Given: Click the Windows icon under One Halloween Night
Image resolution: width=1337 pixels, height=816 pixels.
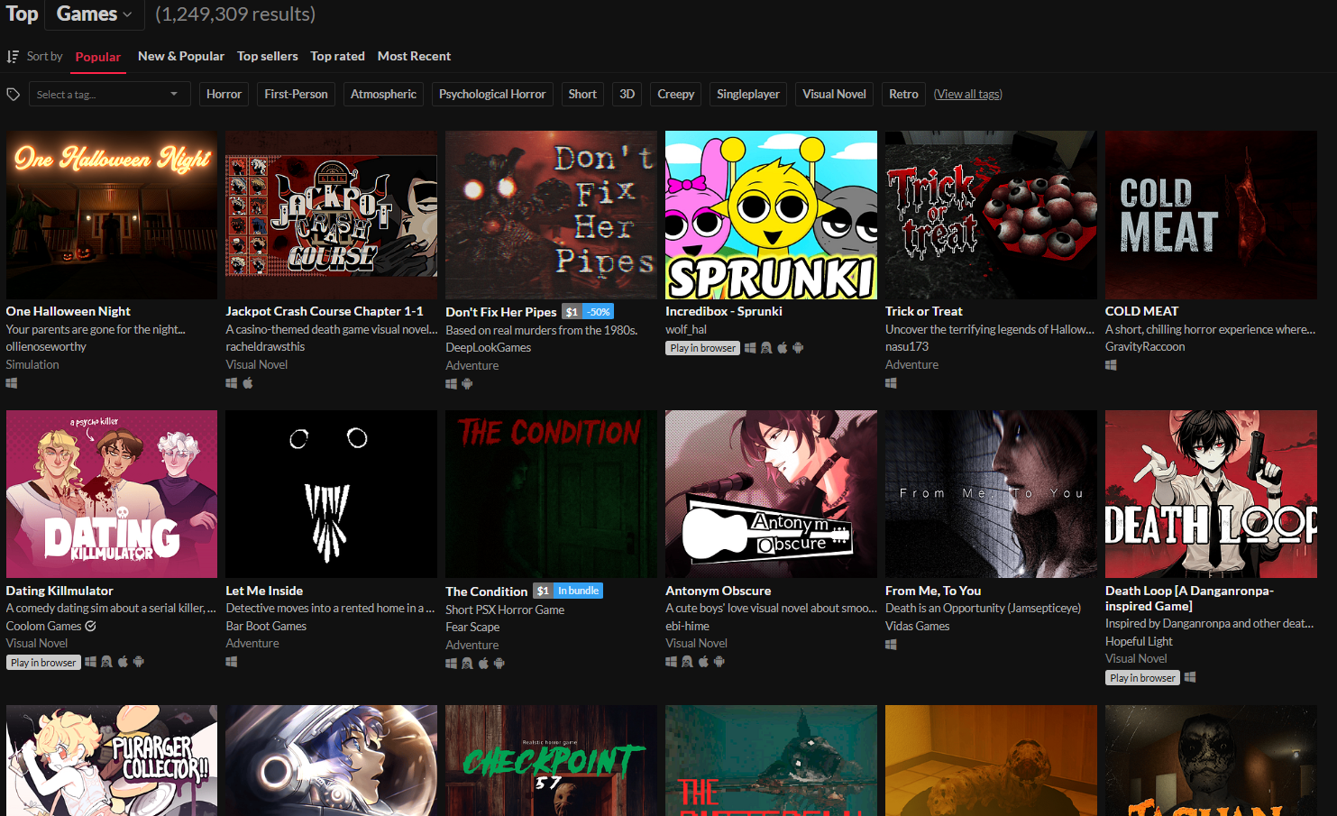Looking at the screenshot, I should coord(12,383).
